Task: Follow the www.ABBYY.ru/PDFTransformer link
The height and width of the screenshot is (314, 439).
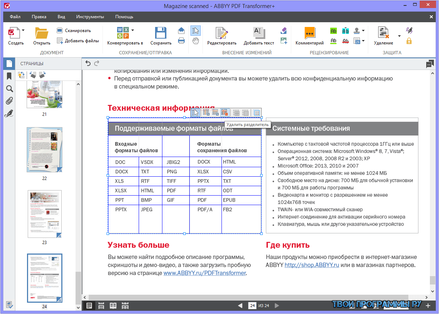Action: [205, 273]
